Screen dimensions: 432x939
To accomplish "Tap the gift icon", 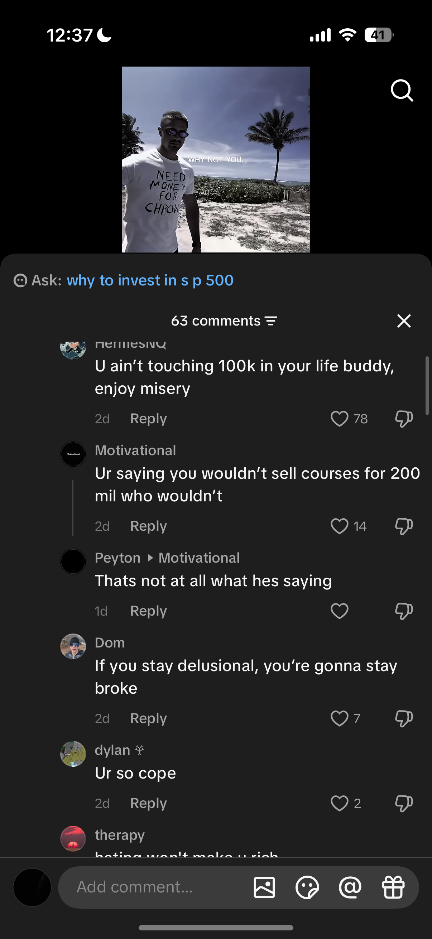I will coord(393,887).
